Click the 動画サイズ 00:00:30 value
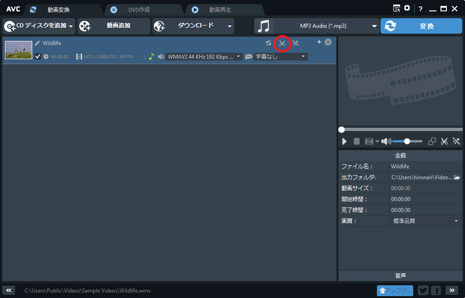Image resolution: width=465 pixels, height=298 pixels. pyautogui.click(x=401, y=188)
